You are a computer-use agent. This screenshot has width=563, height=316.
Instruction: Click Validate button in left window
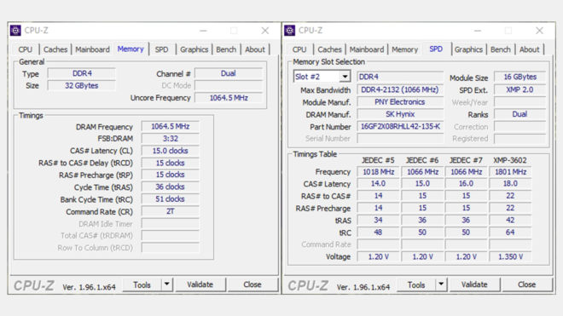200,284
